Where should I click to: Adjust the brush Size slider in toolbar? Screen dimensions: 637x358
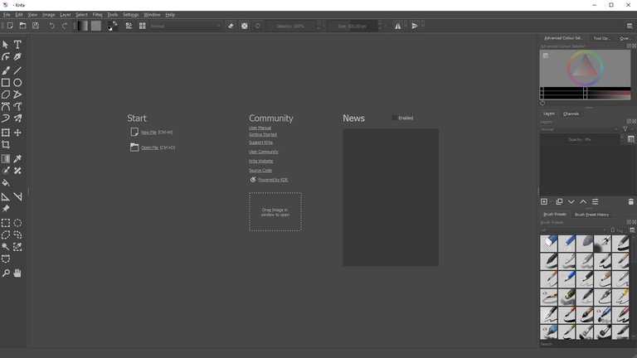click(353, 26)
